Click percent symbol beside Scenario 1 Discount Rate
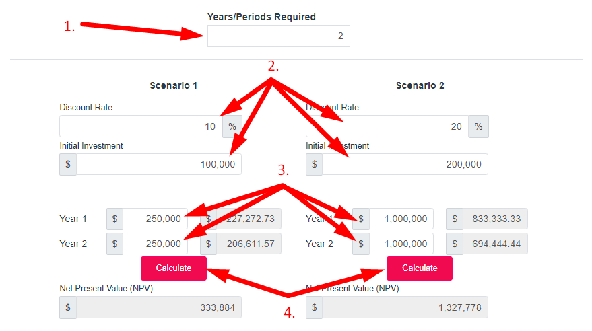 tap(232, 126)
